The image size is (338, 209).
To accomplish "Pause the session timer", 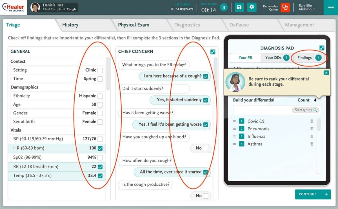I will tap(224, 7).
